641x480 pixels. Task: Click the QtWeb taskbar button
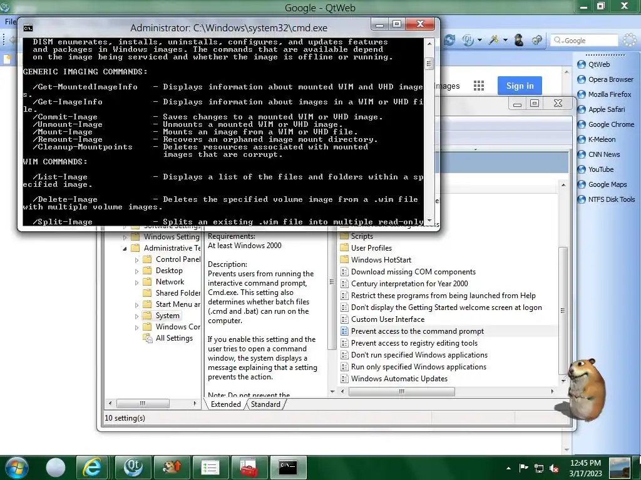[133, 467]
